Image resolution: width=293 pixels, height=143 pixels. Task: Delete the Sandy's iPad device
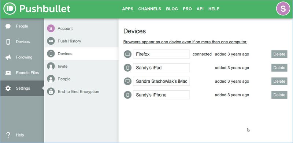click(279, 68)
